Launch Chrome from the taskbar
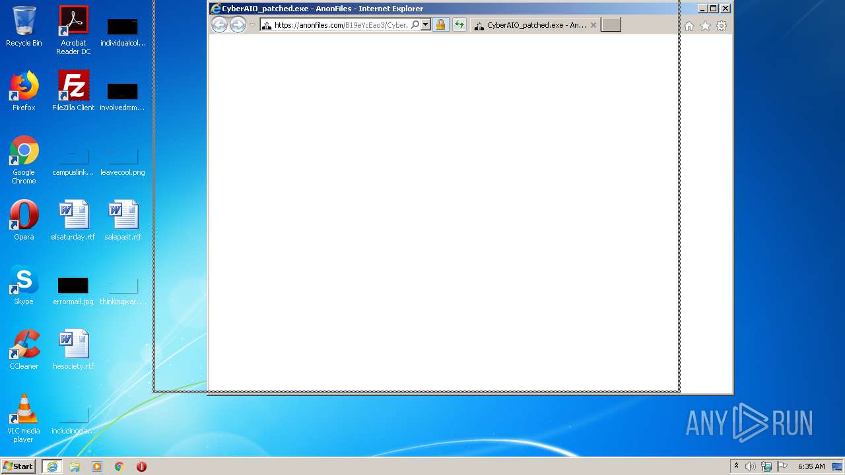845x475 pixels. pyautogui.click(x=119, y=466)
